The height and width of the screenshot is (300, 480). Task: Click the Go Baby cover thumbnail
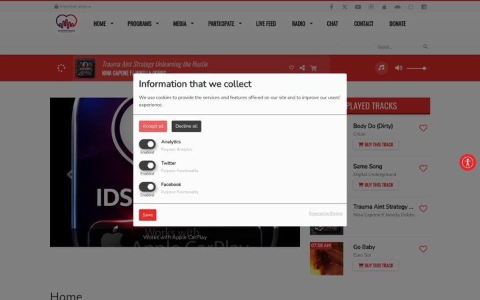pyautogui.click(x=326, y=259)
